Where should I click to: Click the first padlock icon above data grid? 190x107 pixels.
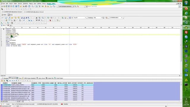[2, 81]
